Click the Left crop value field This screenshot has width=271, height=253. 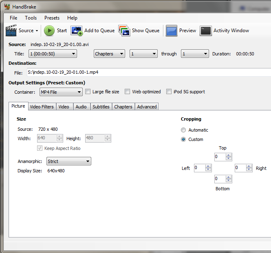click(x=200, y=168)
